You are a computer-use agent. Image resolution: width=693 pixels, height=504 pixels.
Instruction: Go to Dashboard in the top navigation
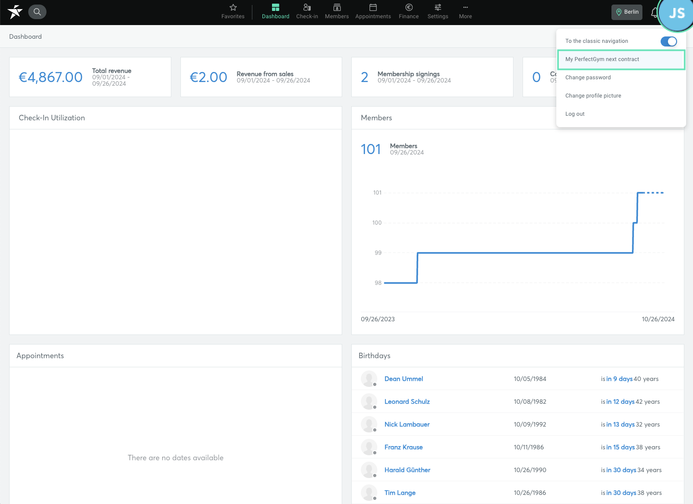coord(276,12)
